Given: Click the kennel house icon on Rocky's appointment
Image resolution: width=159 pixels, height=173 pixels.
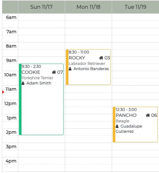Looking at the screenshot, I should click(x=101, y=58).
